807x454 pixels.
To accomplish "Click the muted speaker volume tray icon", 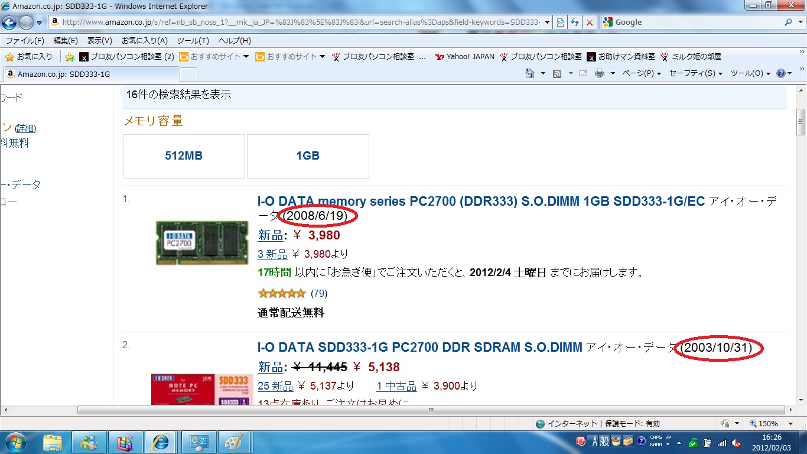I will coord(736,442).
